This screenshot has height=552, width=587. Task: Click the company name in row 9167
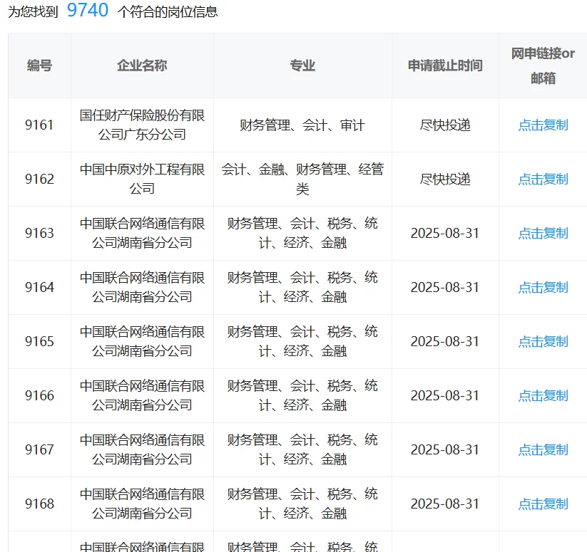[142, 449]
